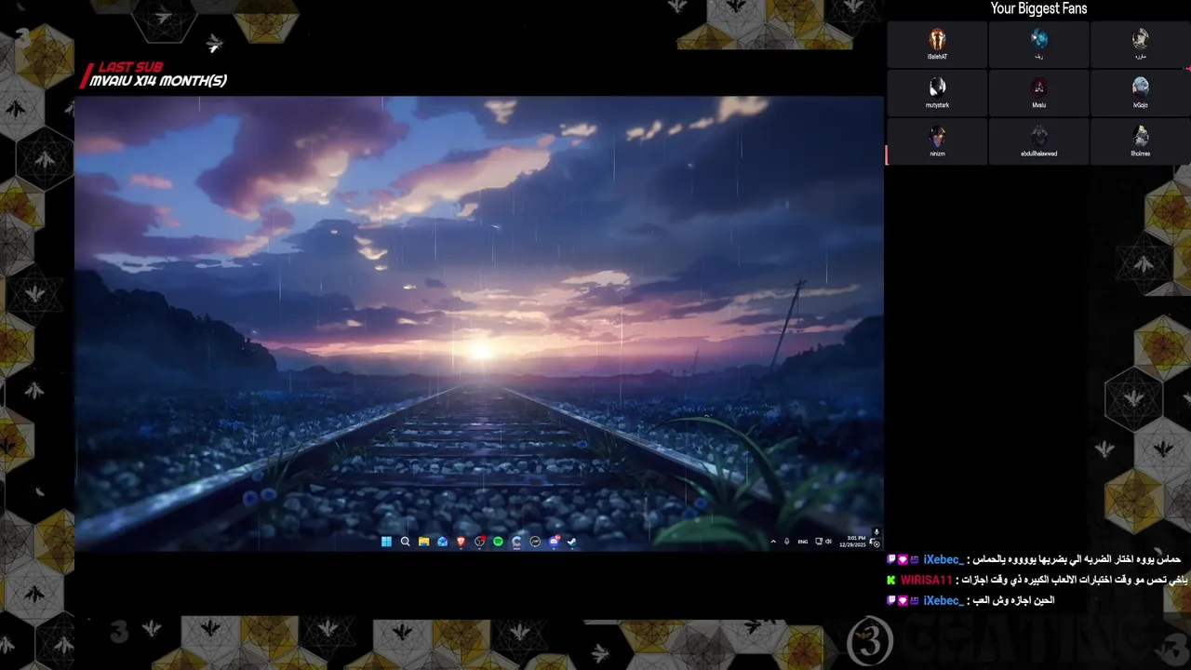Open the Windows Start menu
Viewport: 1191px width, 670px height.
pos(386,542)
